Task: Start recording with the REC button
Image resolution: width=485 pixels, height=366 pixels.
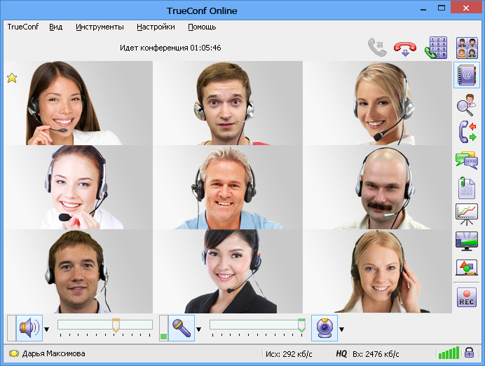Action: [467, 297]
